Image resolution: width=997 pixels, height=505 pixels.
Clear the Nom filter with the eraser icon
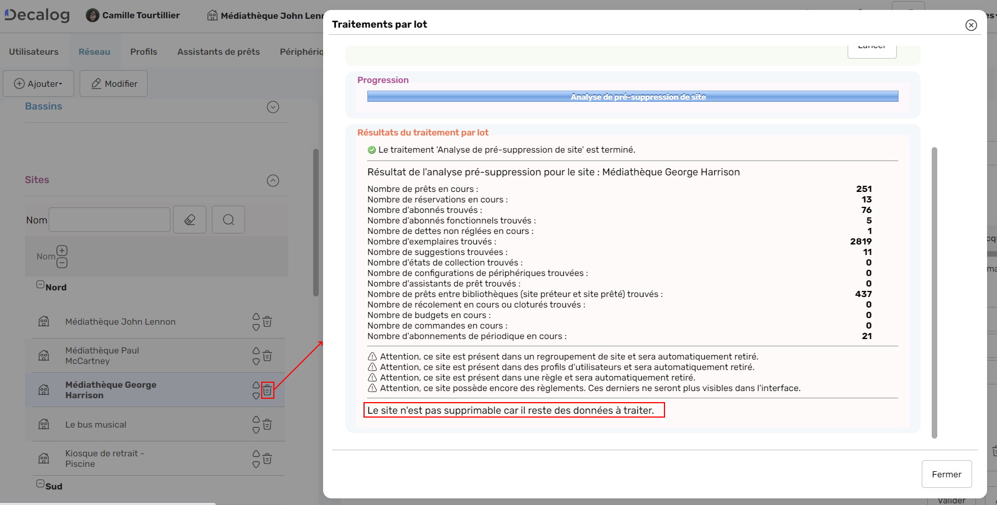pos(189,220)
